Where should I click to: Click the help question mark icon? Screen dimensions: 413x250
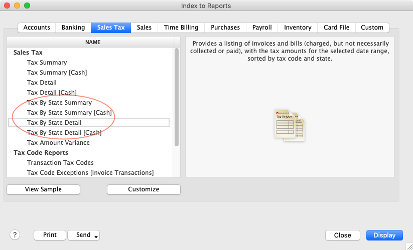tap(15, 235)
